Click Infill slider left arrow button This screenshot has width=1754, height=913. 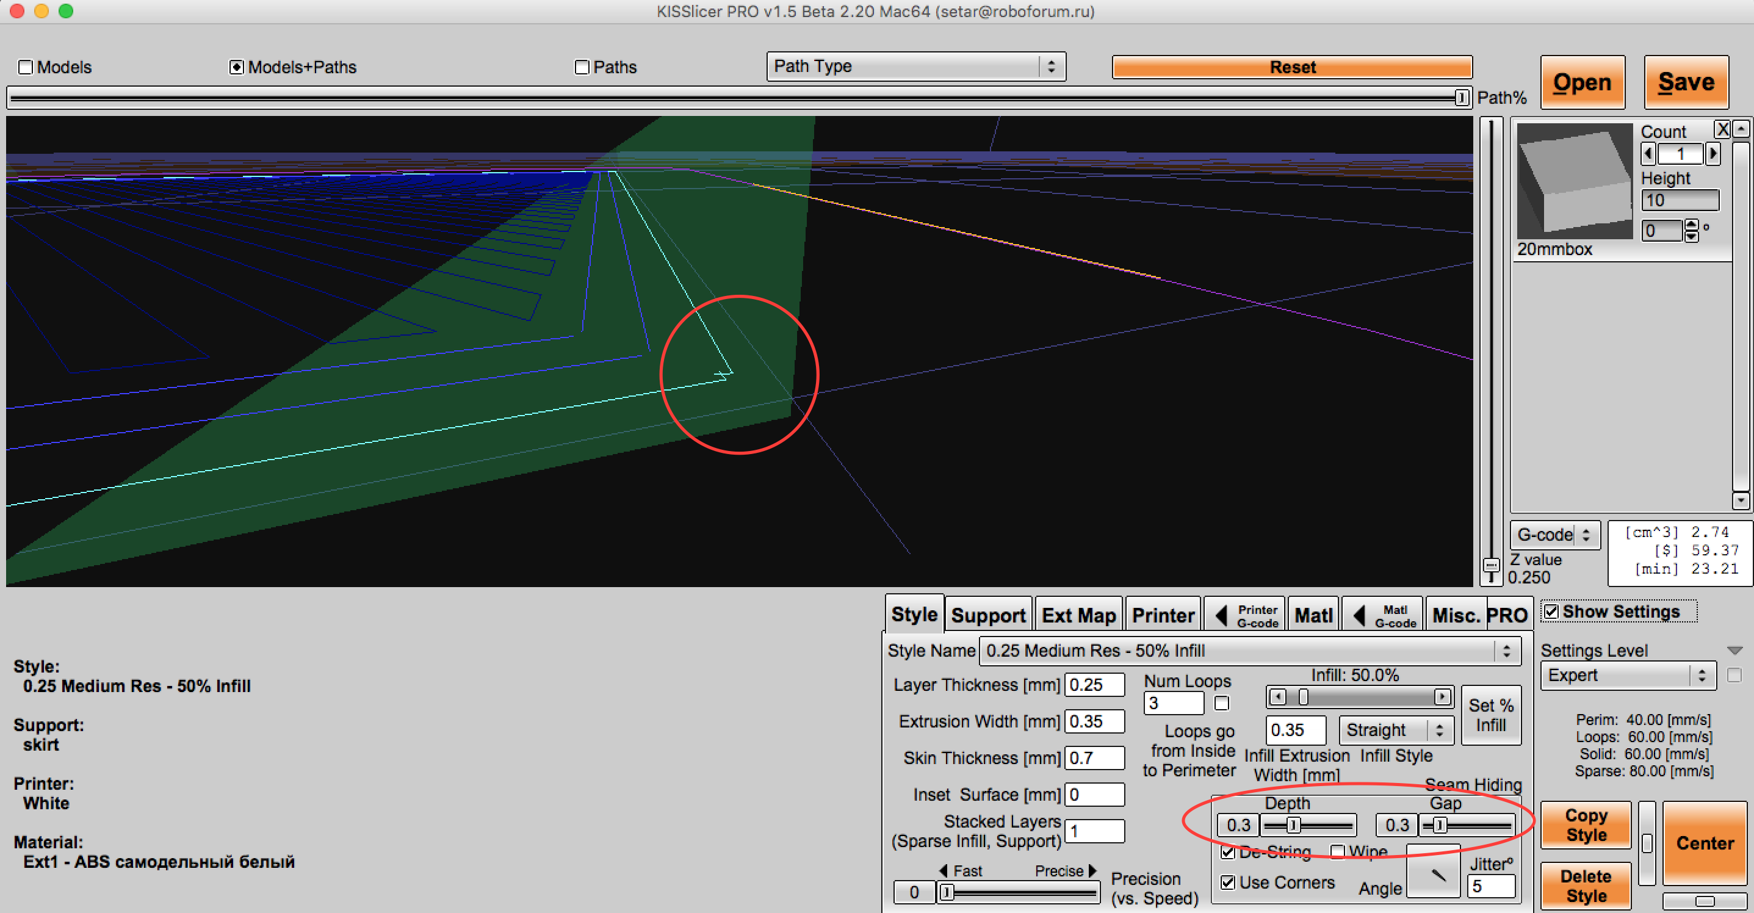point(1277,696)
